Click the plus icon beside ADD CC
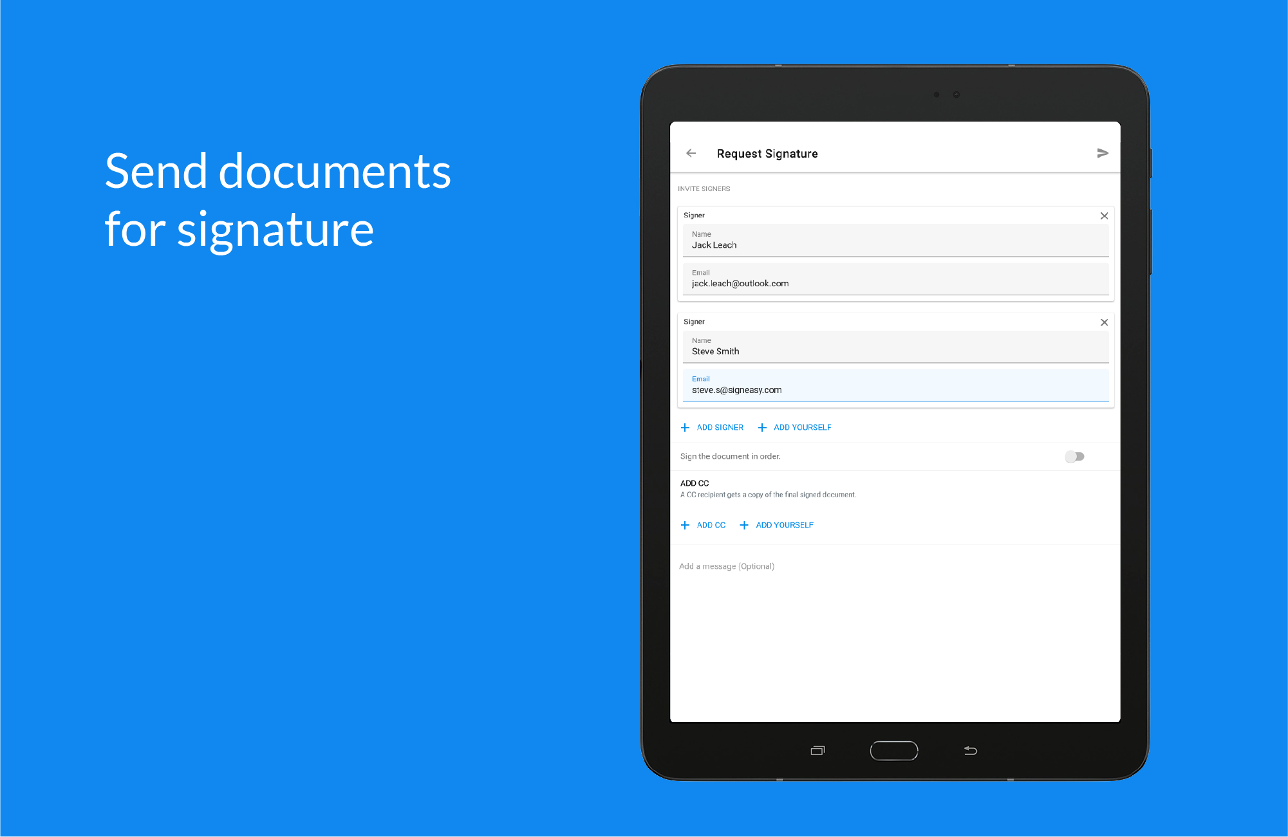Viewport: 1288px width, 837px height. pyautogui.click(x=685, y=525)
